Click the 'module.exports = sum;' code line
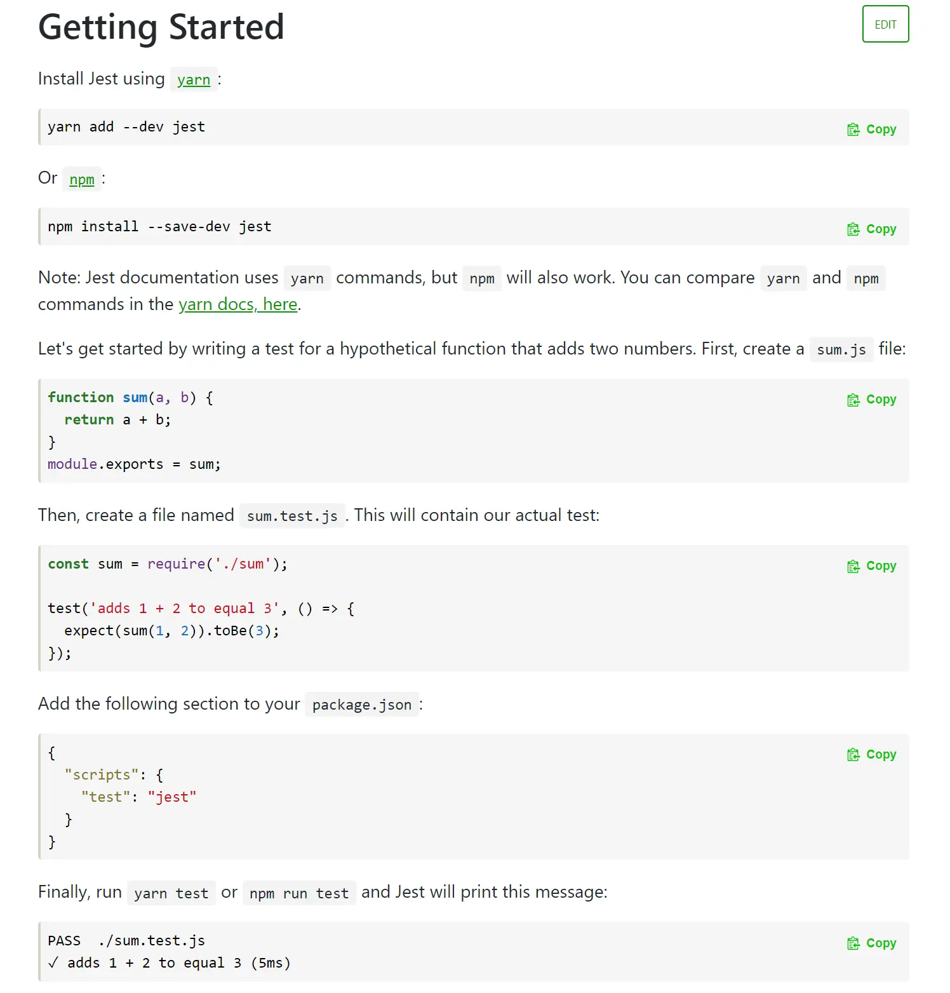The image size is (950, 993). [x=134, y=464]
